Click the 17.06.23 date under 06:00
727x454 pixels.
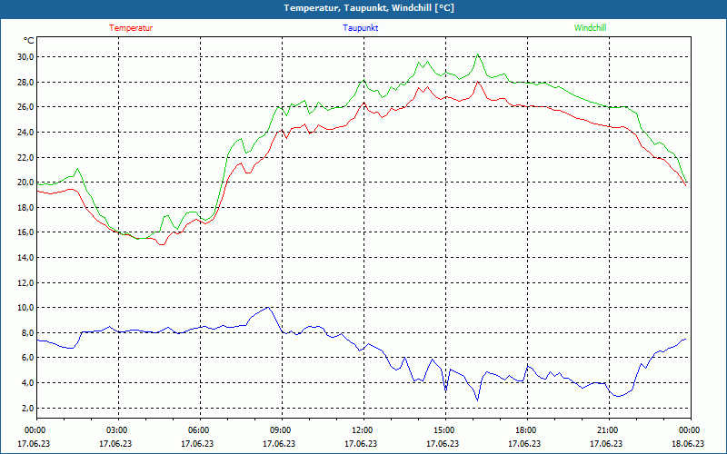(197, 443)
